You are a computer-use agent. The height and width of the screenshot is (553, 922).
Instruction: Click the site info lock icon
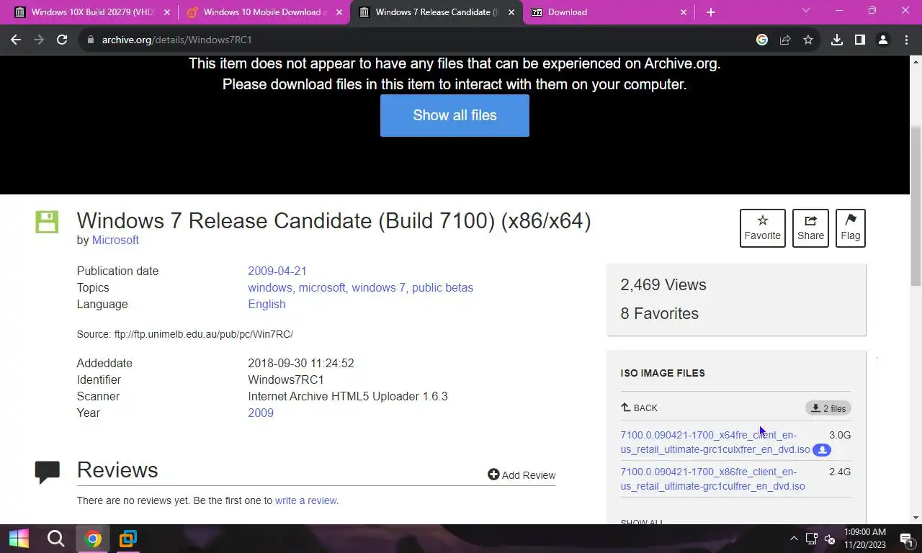click(x=91, y=40)
